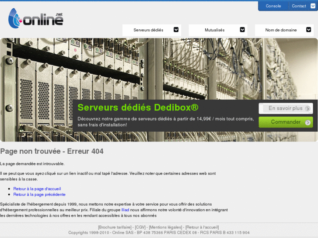
Task: Expand the Mutualisés arrow icon
Action: pyautogui.click(x=242, y=30)
